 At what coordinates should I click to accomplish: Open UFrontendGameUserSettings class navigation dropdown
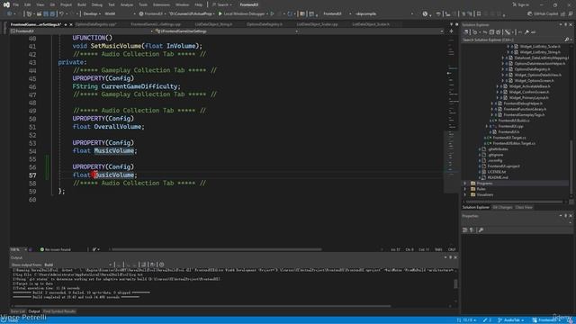pos(226,31)
